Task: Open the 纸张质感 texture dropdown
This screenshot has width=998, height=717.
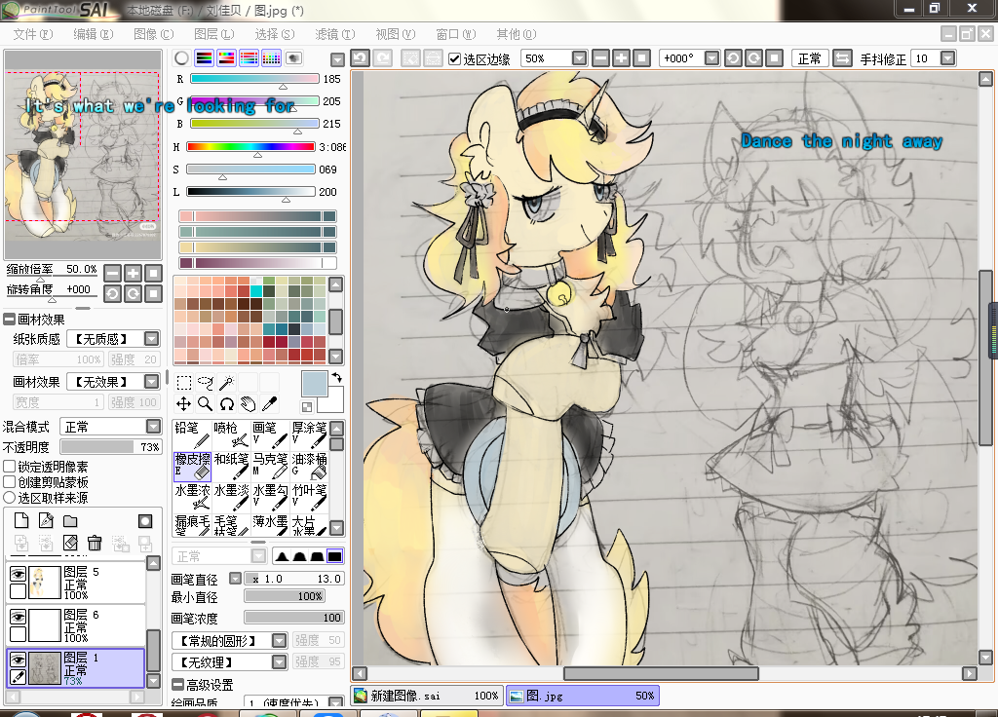Action: tap(151, 338)
